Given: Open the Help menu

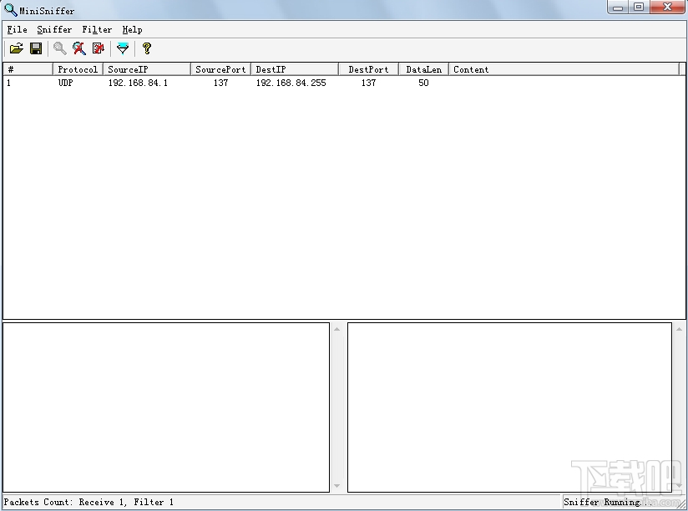Looking at the screenshot, I should coord(132,30).
